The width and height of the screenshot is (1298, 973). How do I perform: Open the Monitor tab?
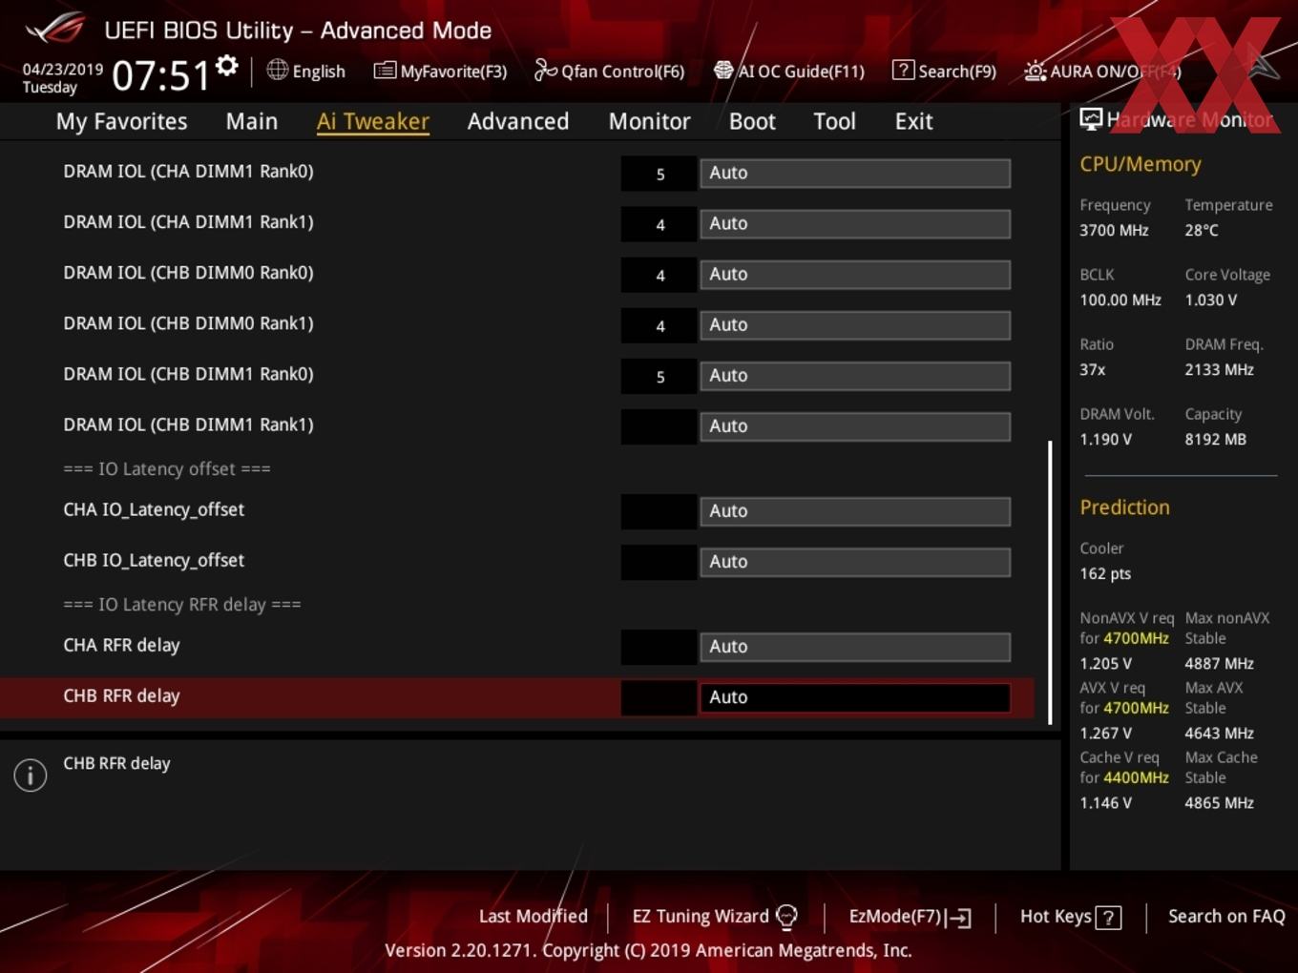tap(649, 121)
